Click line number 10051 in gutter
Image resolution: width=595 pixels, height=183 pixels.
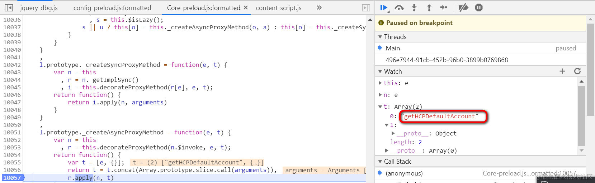(x=12, y=133)
